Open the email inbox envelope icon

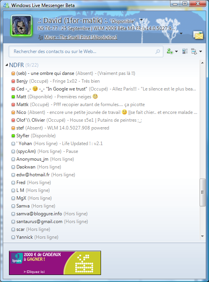(x=198, y=35)
